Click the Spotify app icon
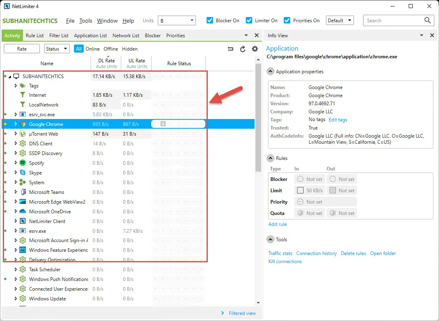The image size is (439, 321). tap(23, 163)
